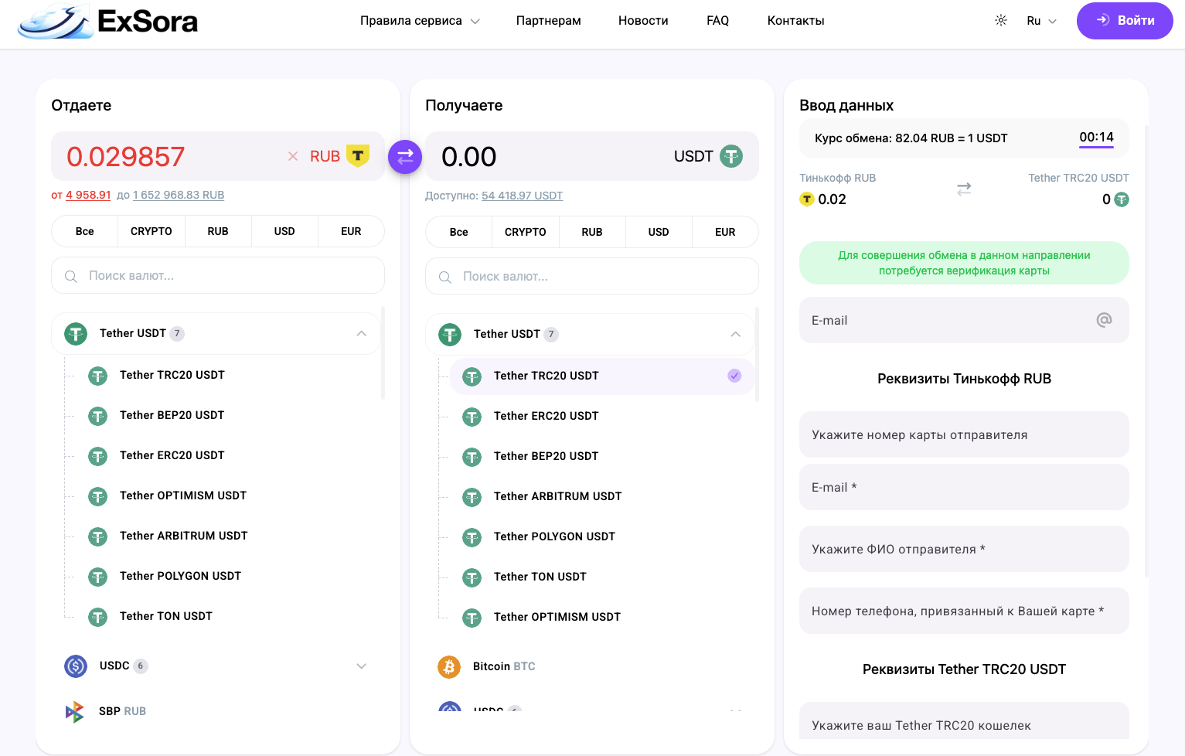
Task: Click the checkmark on Tether TRC20 USDT
Action: (x=734, y=376)
